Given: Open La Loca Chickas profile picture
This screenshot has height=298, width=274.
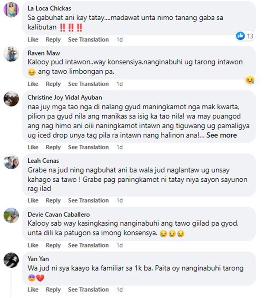Looking at the screenshot, I should tap(11, 10).
